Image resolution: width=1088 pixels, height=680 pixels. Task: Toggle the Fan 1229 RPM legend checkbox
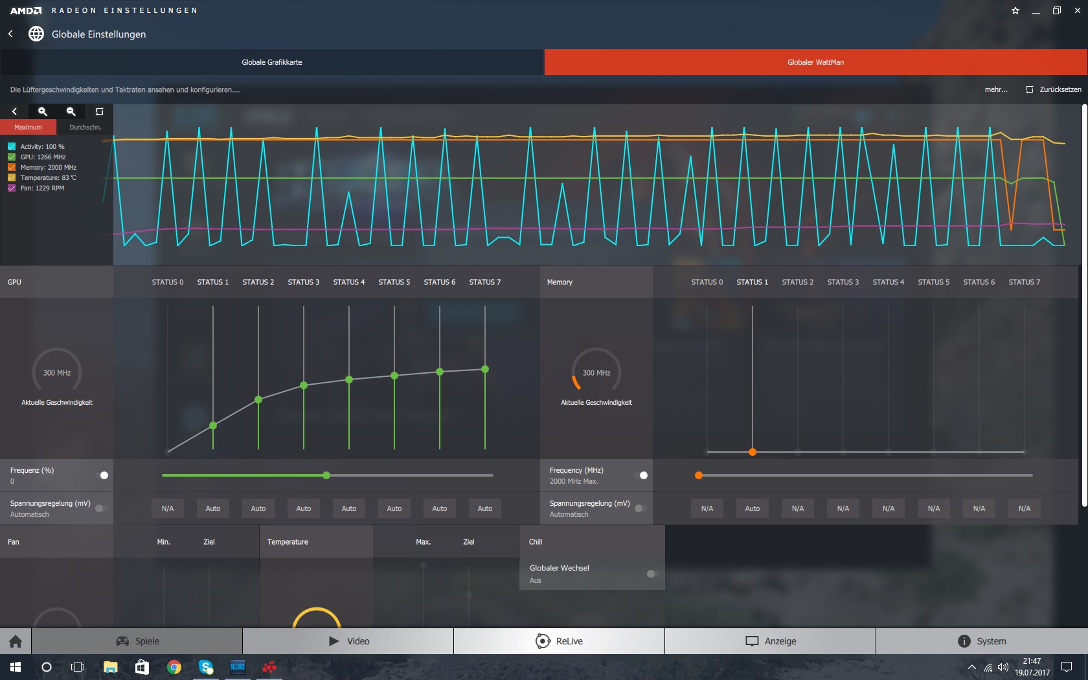12,188
